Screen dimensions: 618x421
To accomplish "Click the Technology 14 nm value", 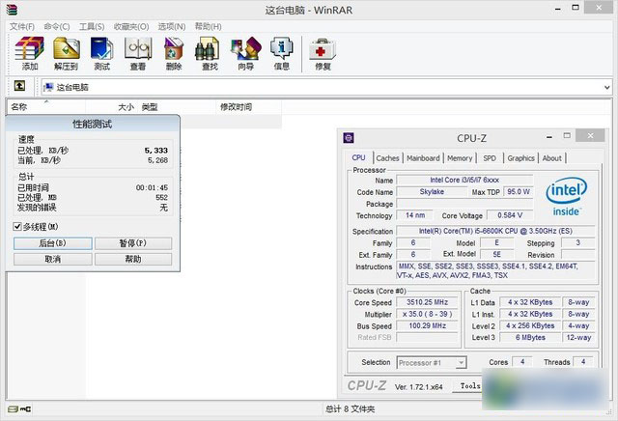I will (x=414, y=215).
